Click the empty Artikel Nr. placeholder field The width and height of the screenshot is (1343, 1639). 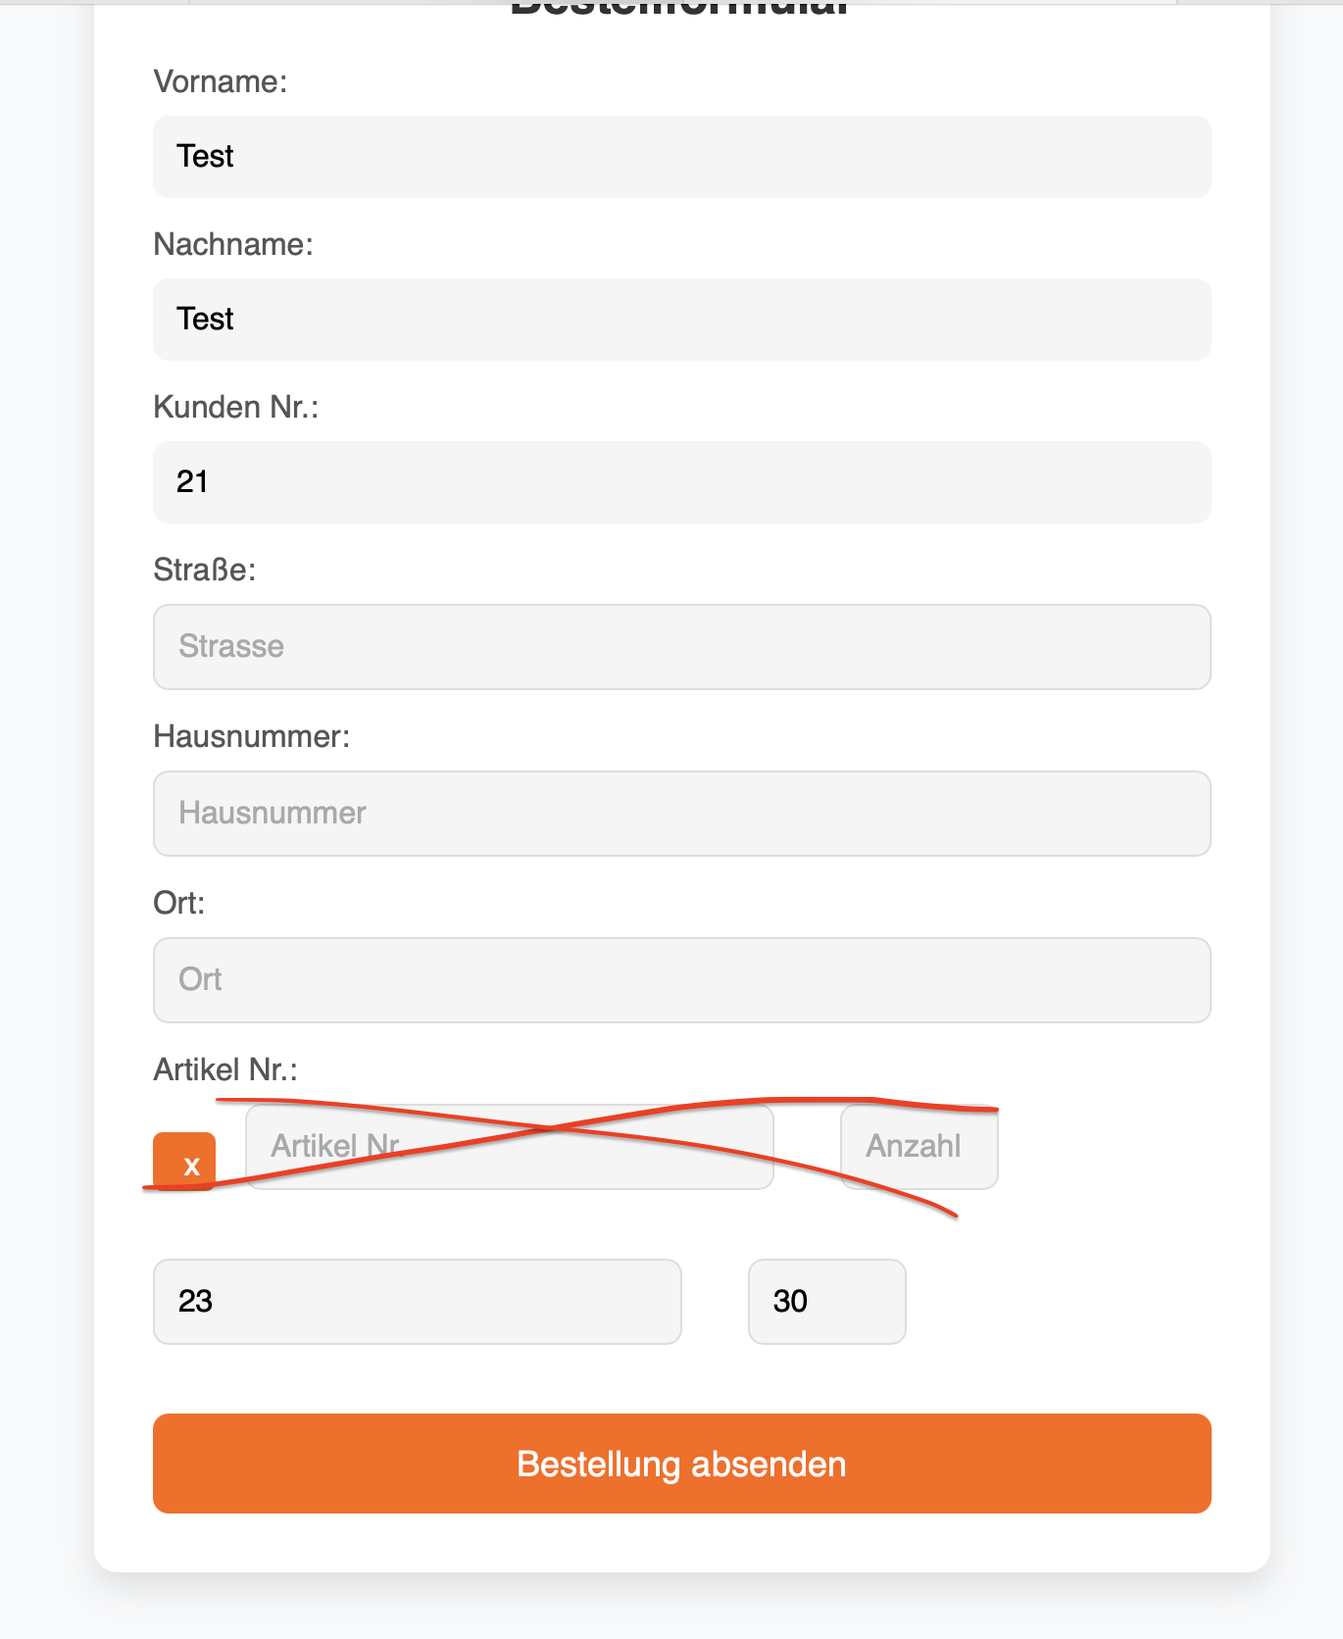509,1147
